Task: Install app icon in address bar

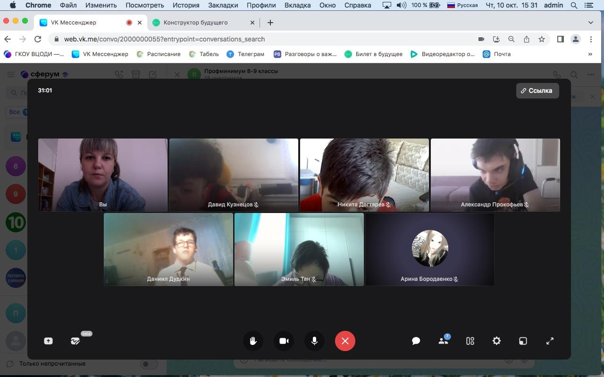Action: click(496, 39)
